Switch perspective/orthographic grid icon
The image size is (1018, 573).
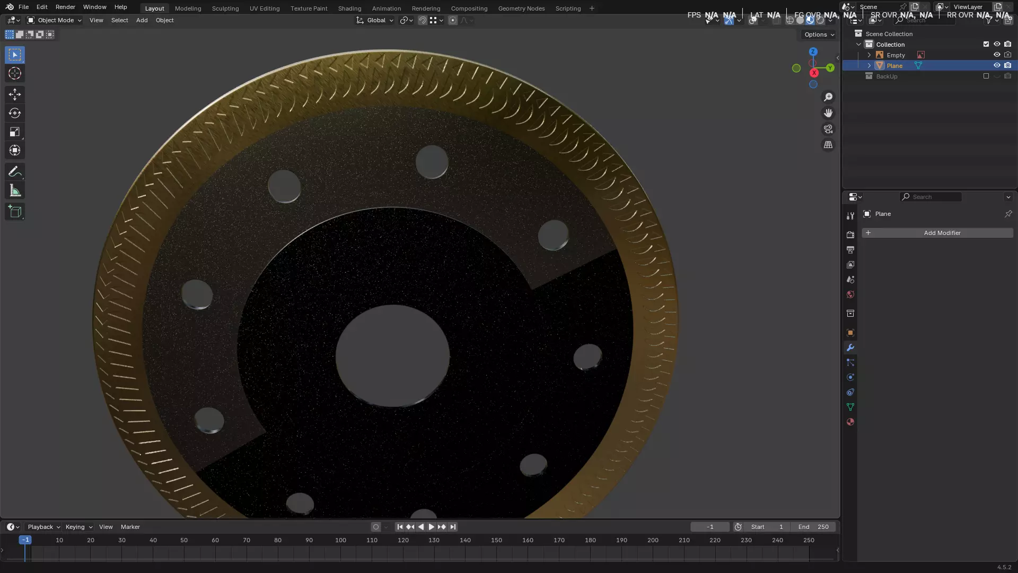[x=828, y=145]
